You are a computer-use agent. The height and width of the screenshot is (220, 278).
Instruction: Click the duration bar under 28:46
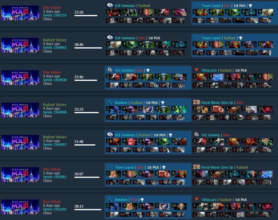(x=88, y=48)
